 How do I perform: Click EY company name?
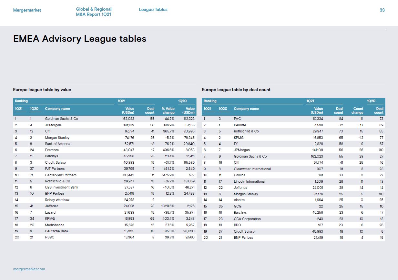[x=236, y=144]
